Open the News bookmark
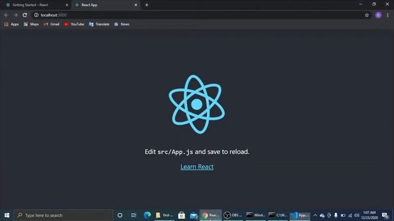Image resolution: width=394 pixels, height=221 pixels. [122, 24]
